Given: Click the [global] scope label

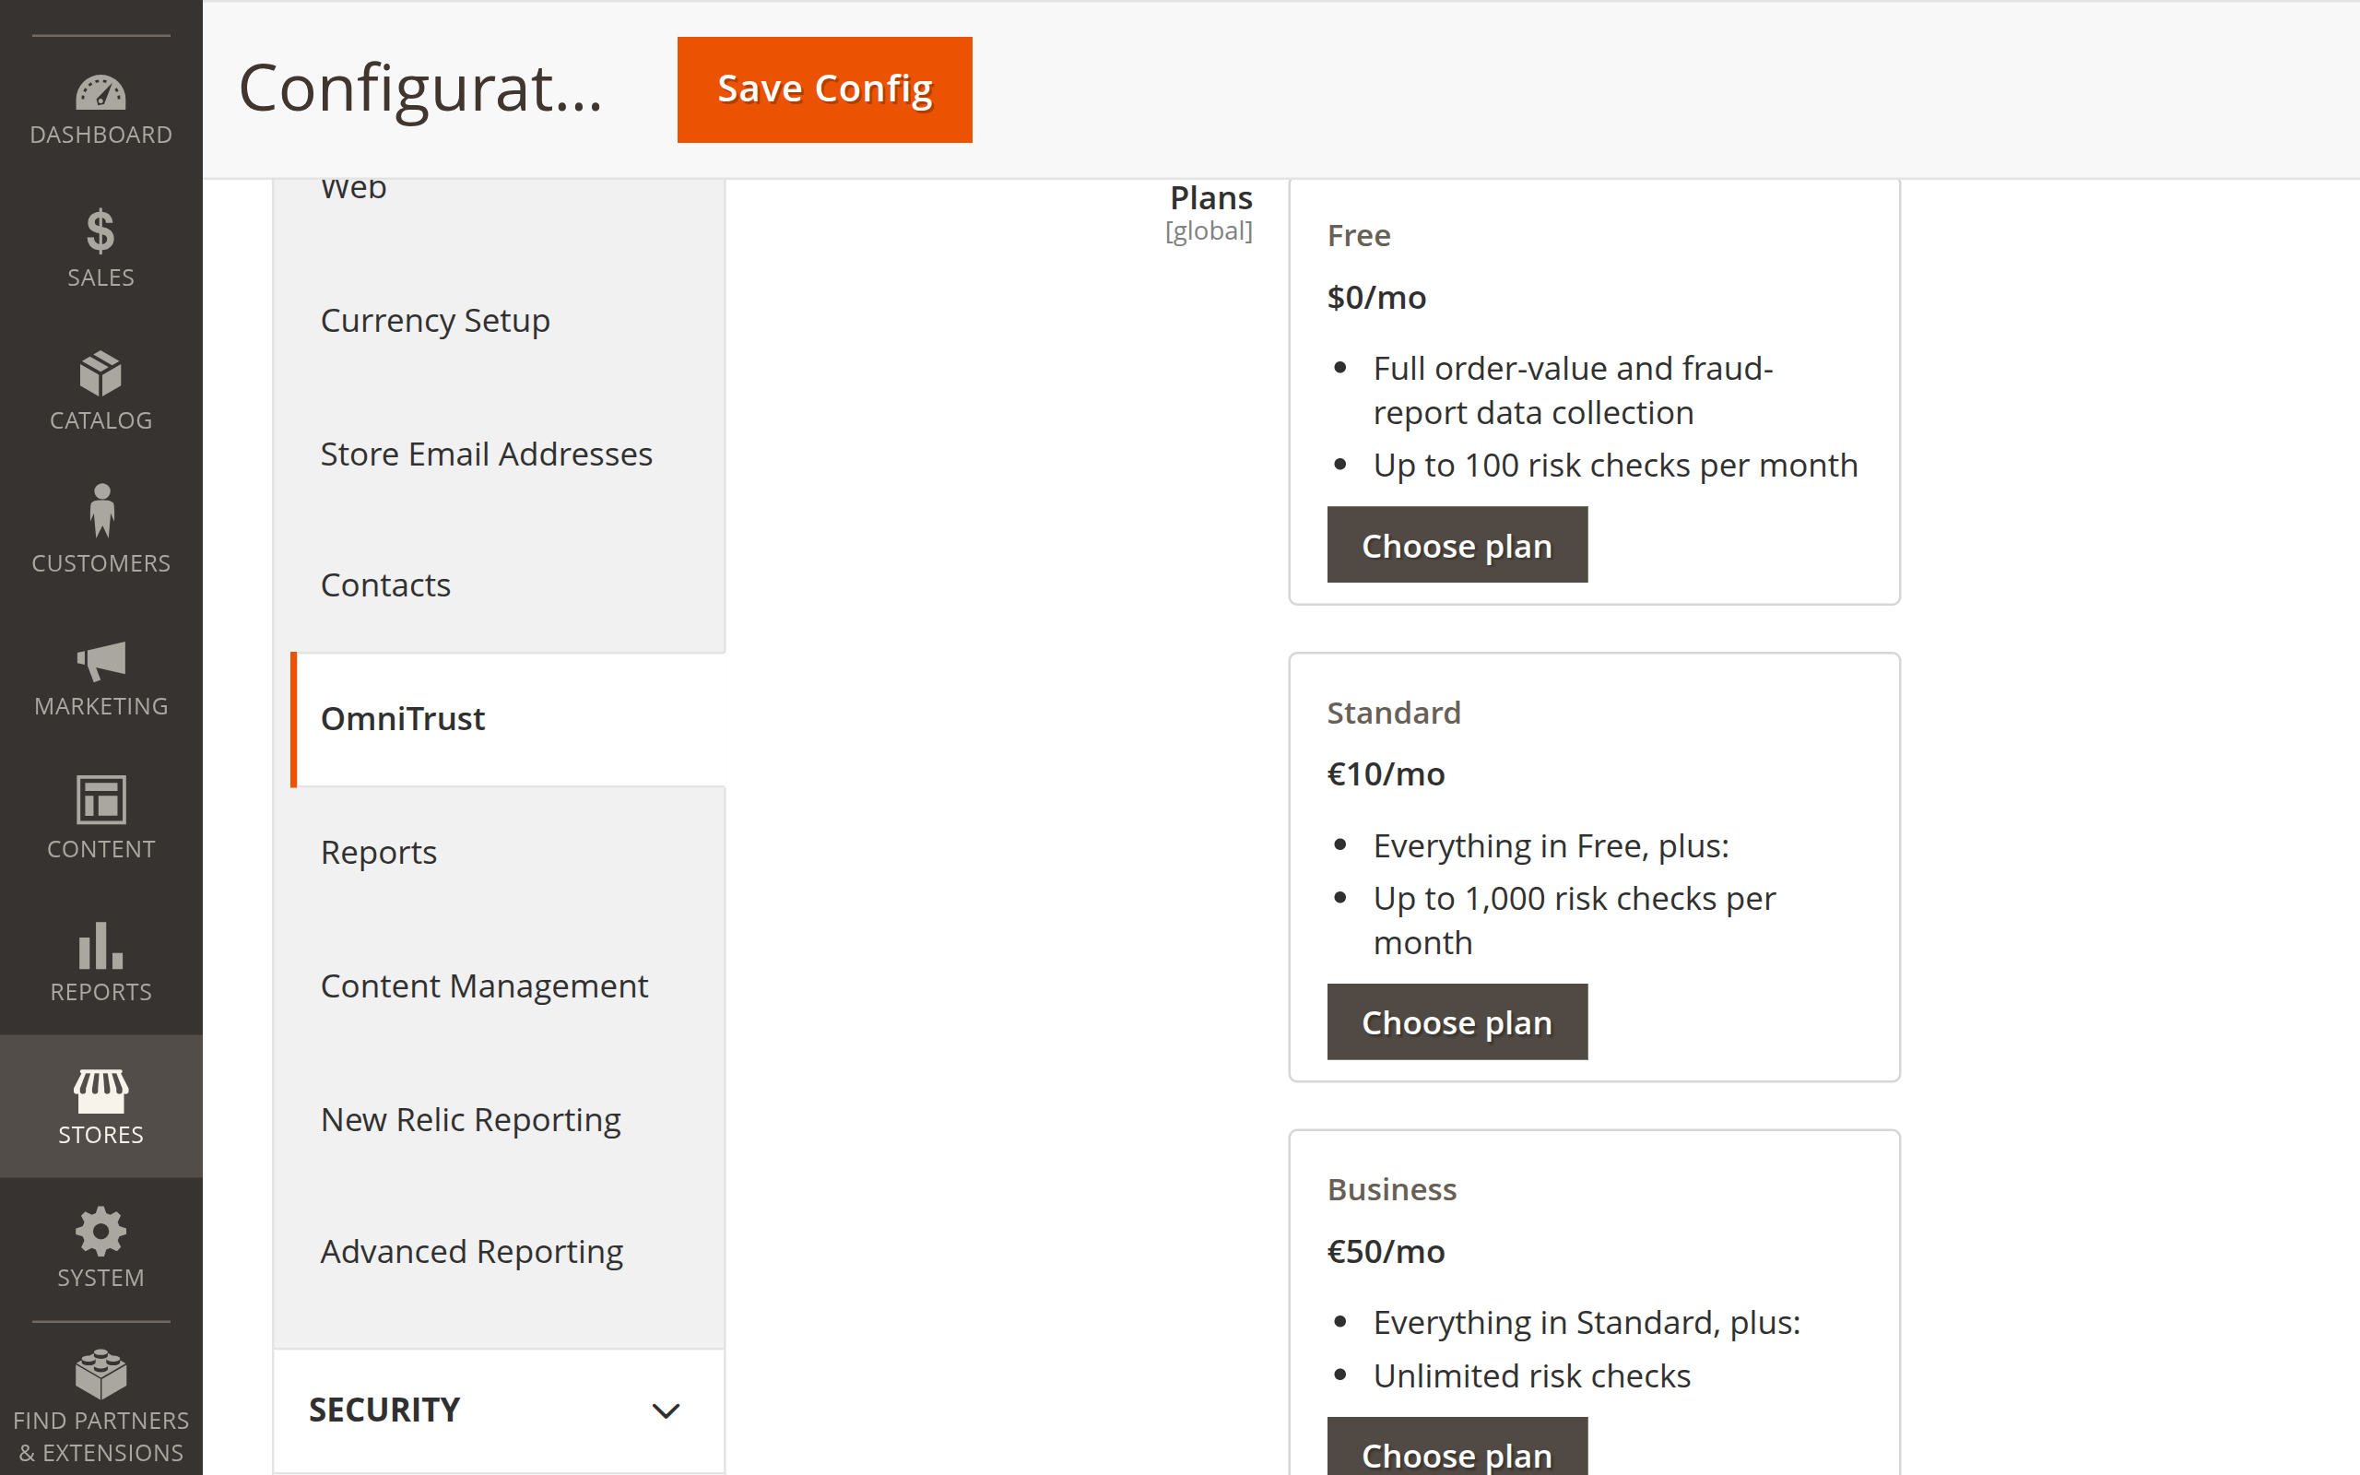Looking at the screenshot, I should [x=1209, y=231].
